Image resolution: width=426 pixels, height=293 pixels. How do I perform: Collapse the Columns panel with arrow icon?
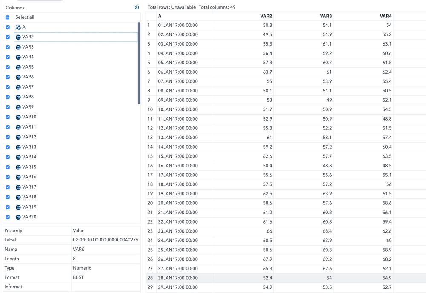click(x=136, y=8)
